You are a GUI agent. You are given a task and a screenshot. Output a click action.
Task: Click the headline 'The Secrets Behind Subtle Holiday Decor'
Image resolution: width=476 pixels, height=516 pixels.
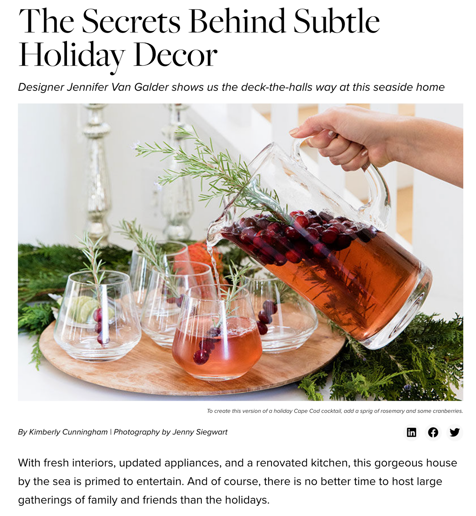pos(199,38)
